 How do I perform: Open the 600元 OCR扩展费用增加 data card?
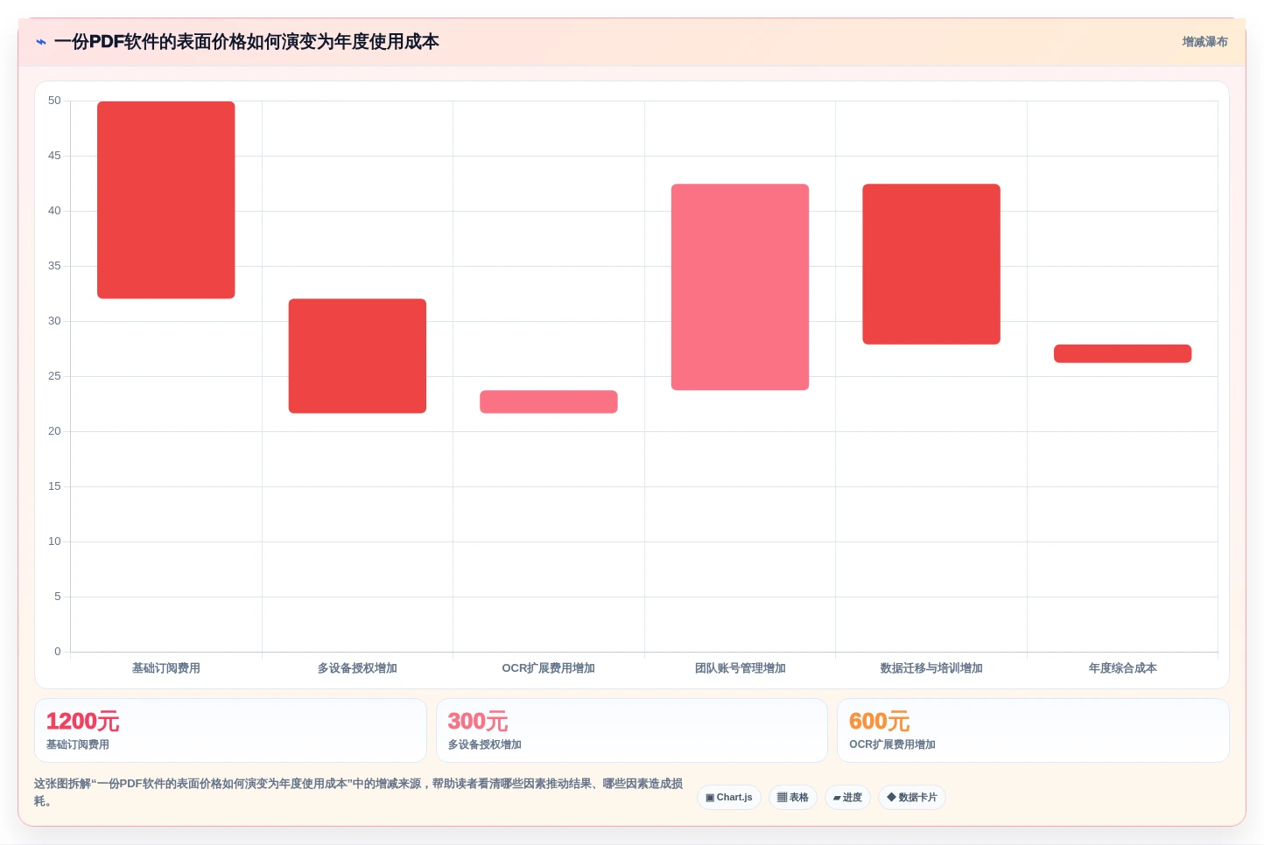tap(1033, 730)
